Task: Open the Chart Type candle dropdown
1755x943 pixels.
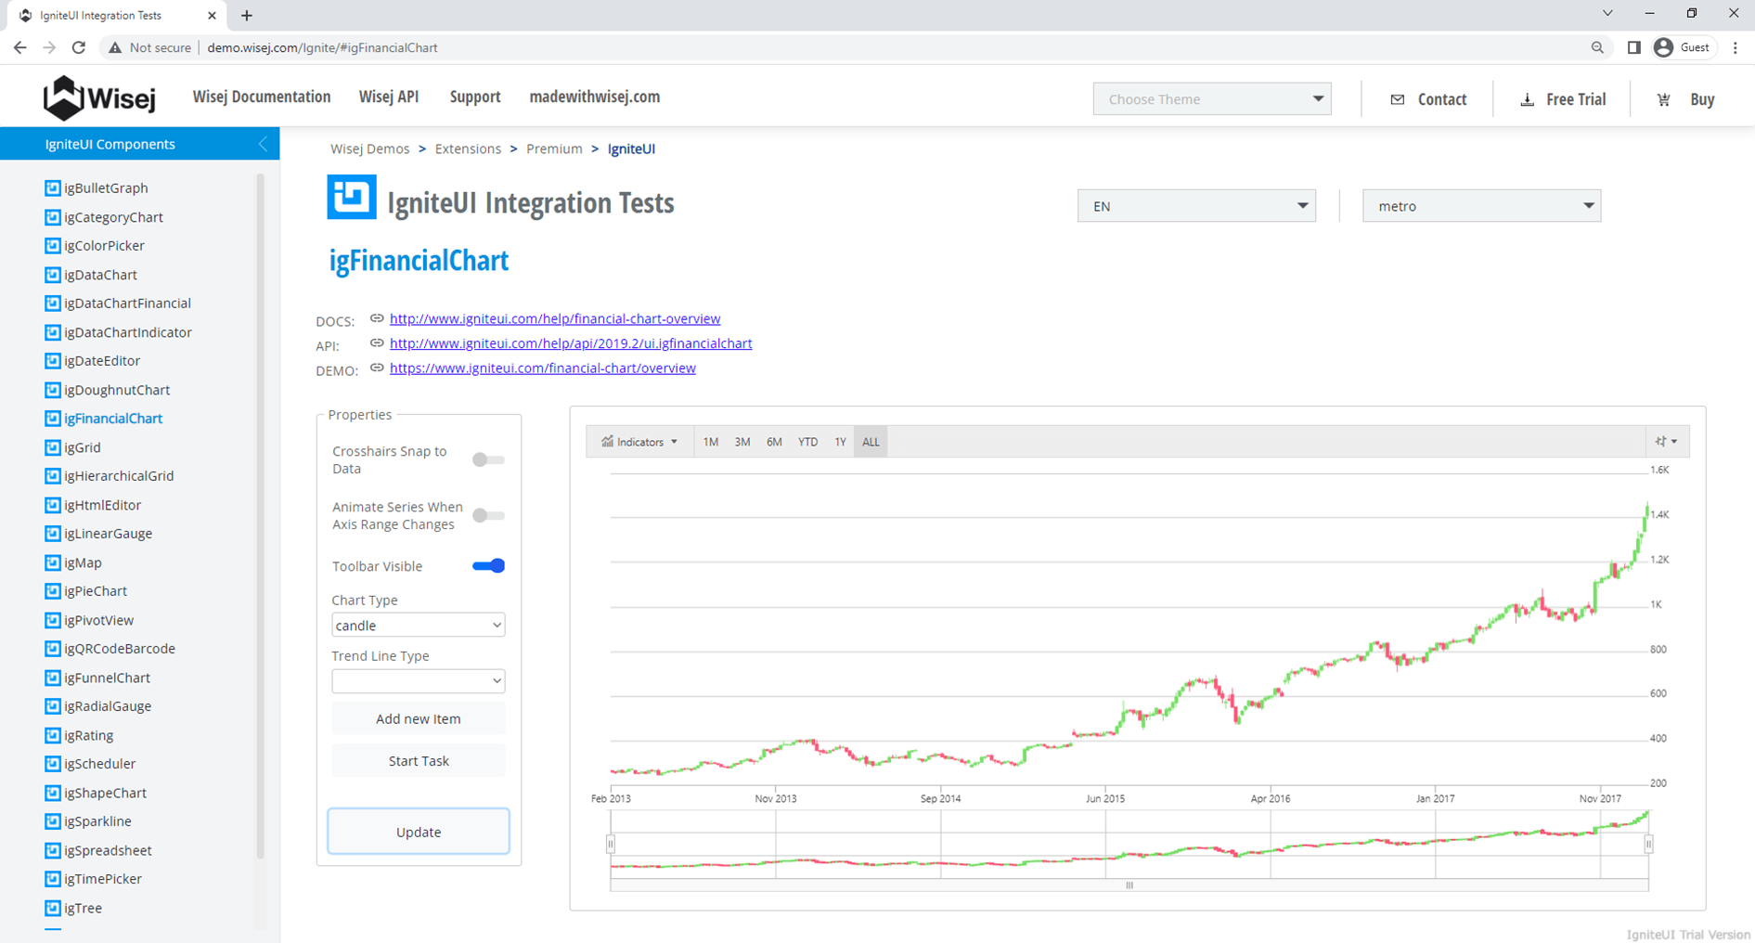Action: pos(418,626)
